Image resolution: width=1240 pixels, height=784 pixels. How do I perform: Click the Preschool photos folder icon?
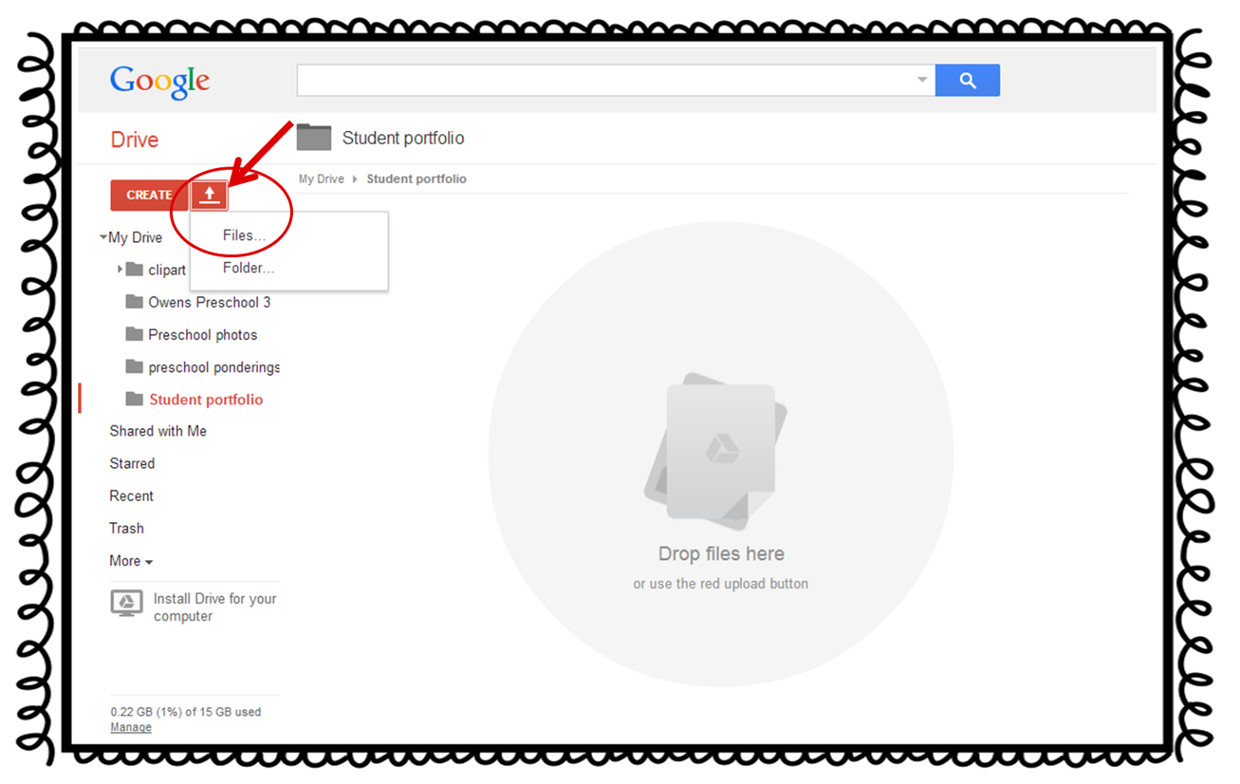click(135, 334)
